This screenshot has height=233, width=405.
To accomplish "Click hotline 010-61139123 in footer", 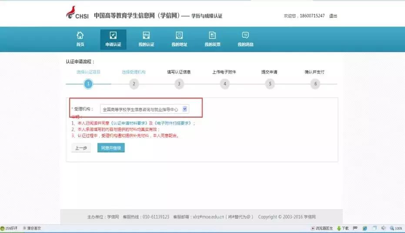I will [x=156, y=217].
